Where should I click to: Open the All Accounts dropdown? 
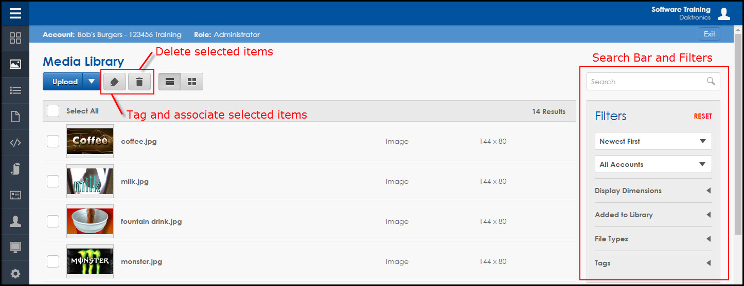tap(653, 164)
